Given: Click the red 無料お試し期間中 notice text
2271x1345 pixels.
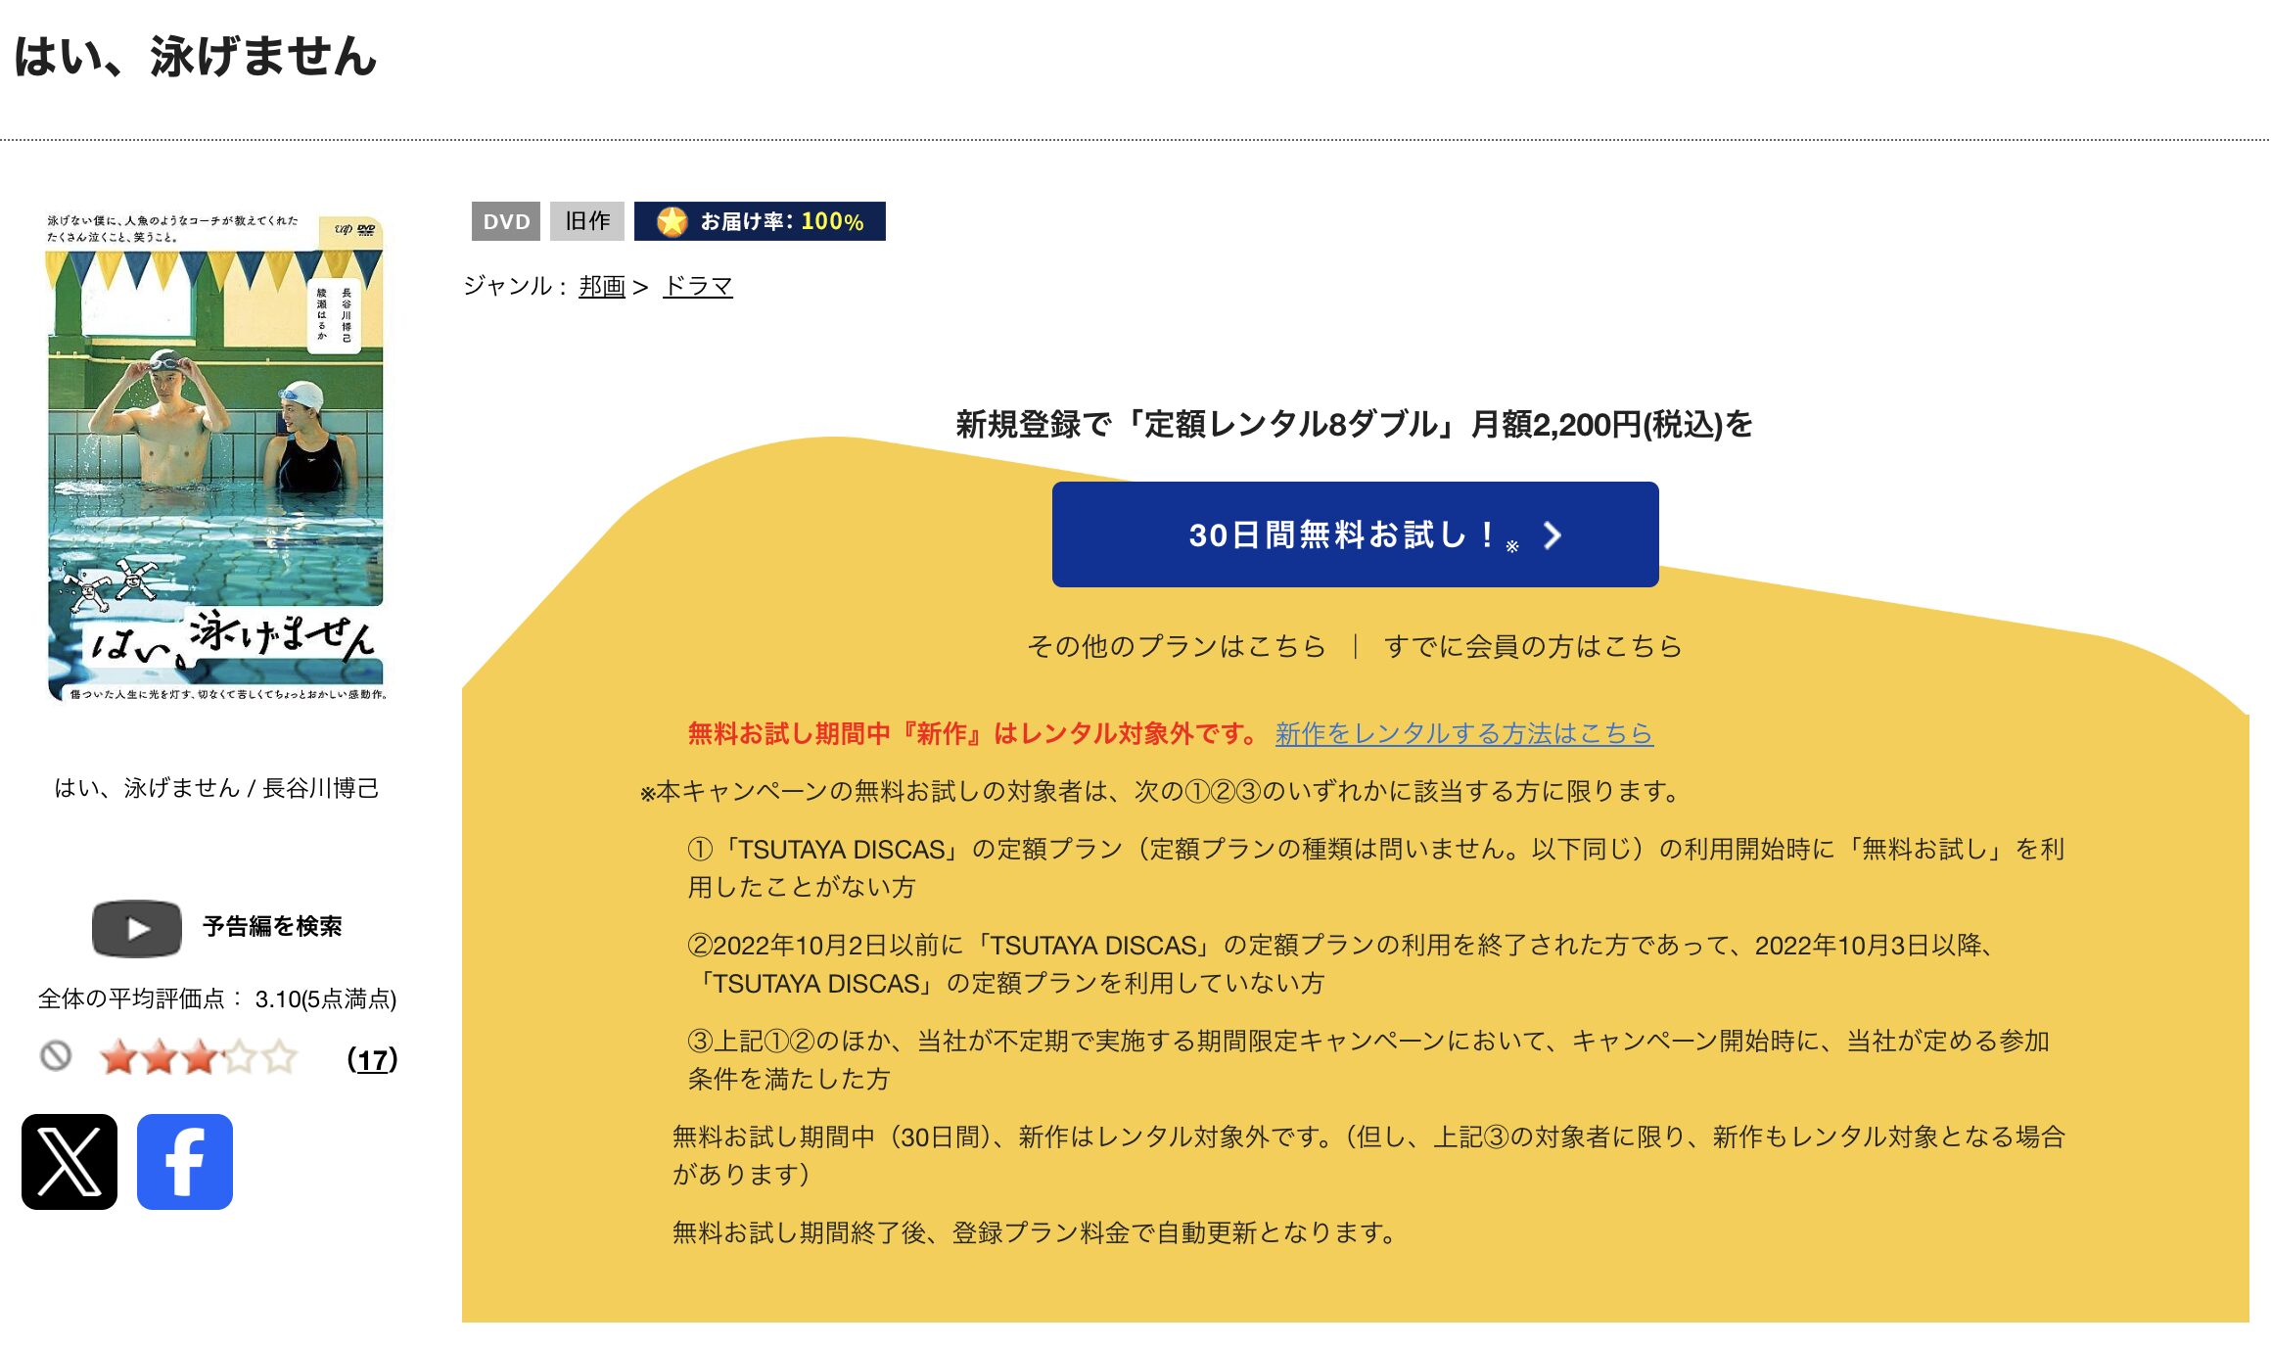Looking at the screenshot, I should (974, 733).
